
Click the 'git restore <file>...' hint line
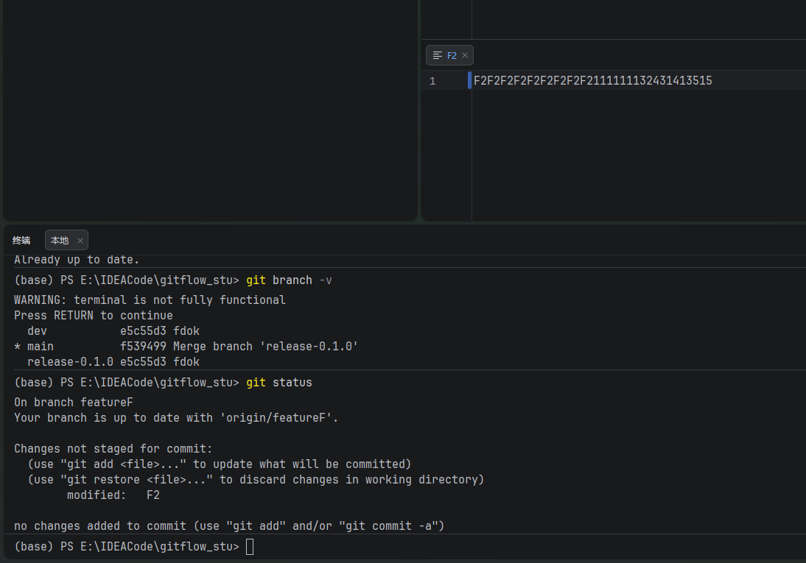(x=256, y=479)
